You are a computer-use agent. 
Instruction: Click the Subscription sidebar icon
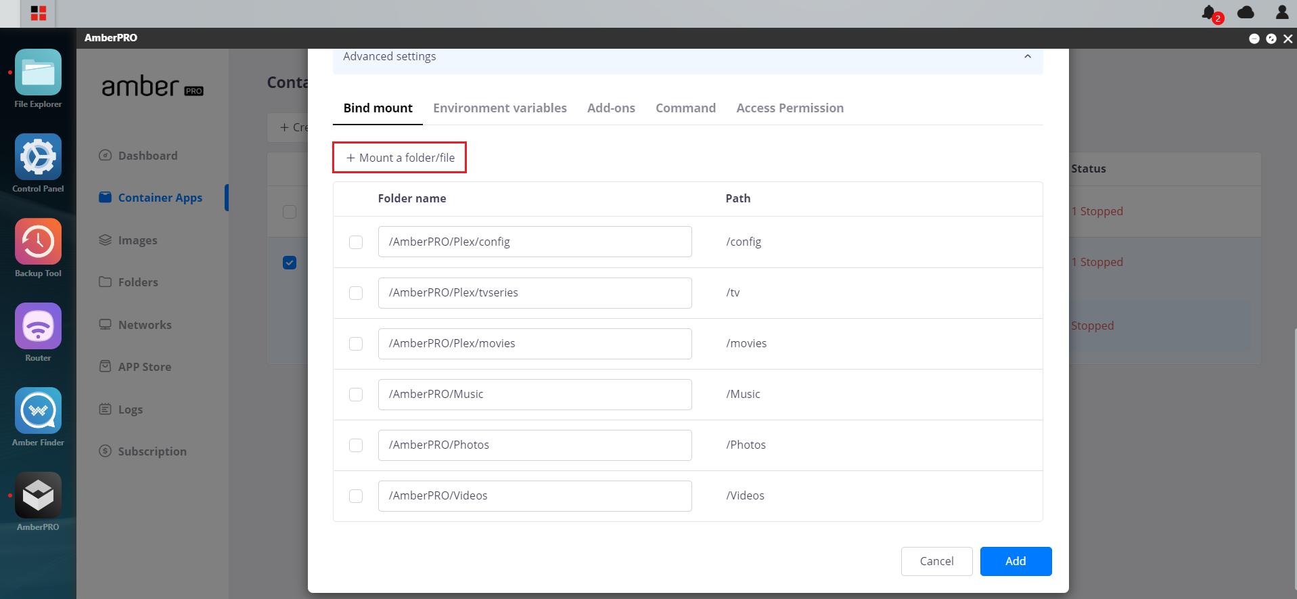click(105, 451)
